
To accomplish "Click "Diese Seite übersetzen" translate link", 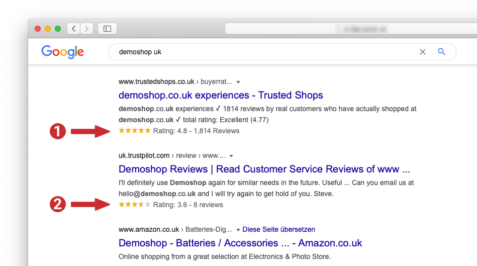I will (x=278, y=229).
